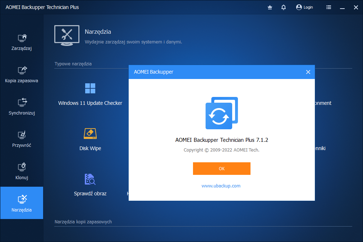Click the AOMEI Backupper logo in dialog
This screenshot has height=242, width=363.
coord(221,113)
